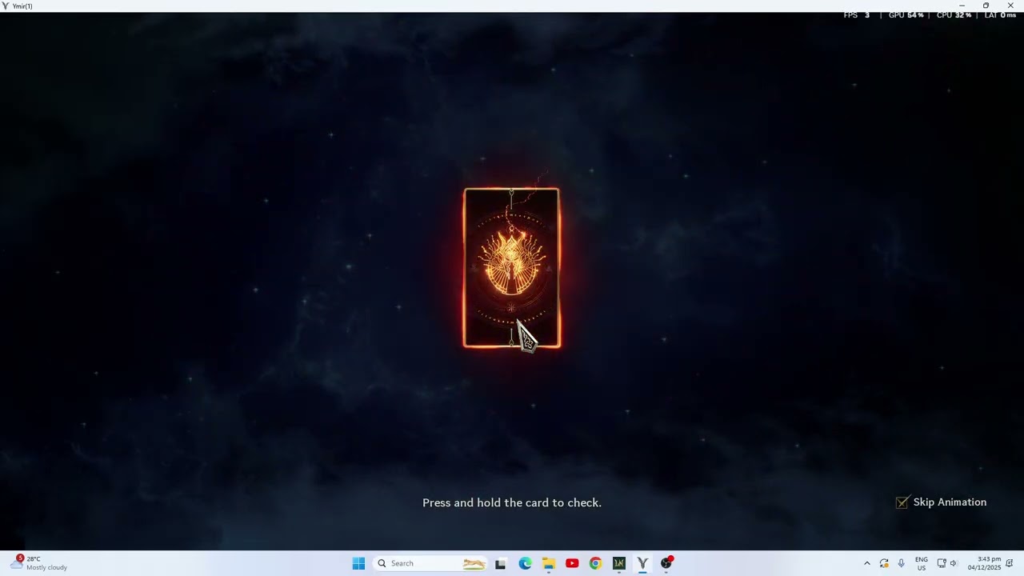Minimize the Ymir window
Viewport: 1024px width, 576px height.
962,6
